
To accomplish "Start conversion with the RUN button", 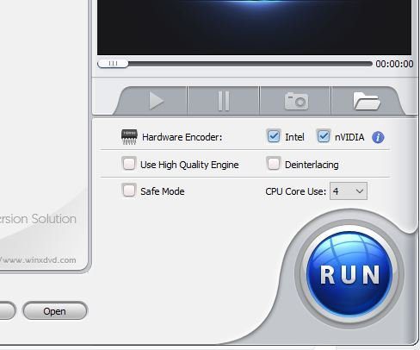I will (x=349, y=273).
